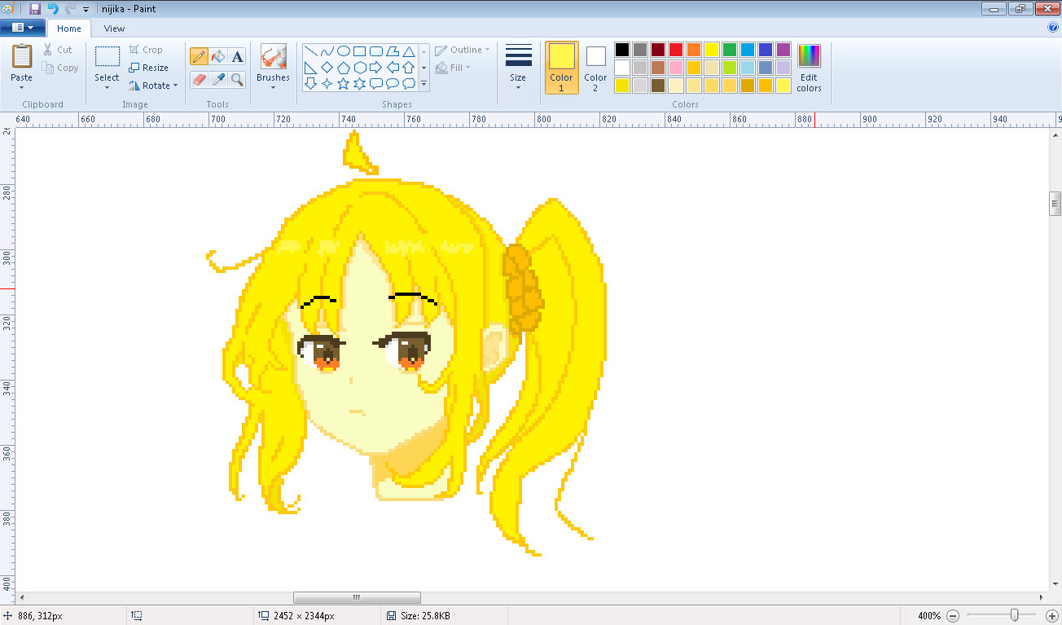Choose the Four-point star shape
The image size is (1062, 625).
[327, 83]
